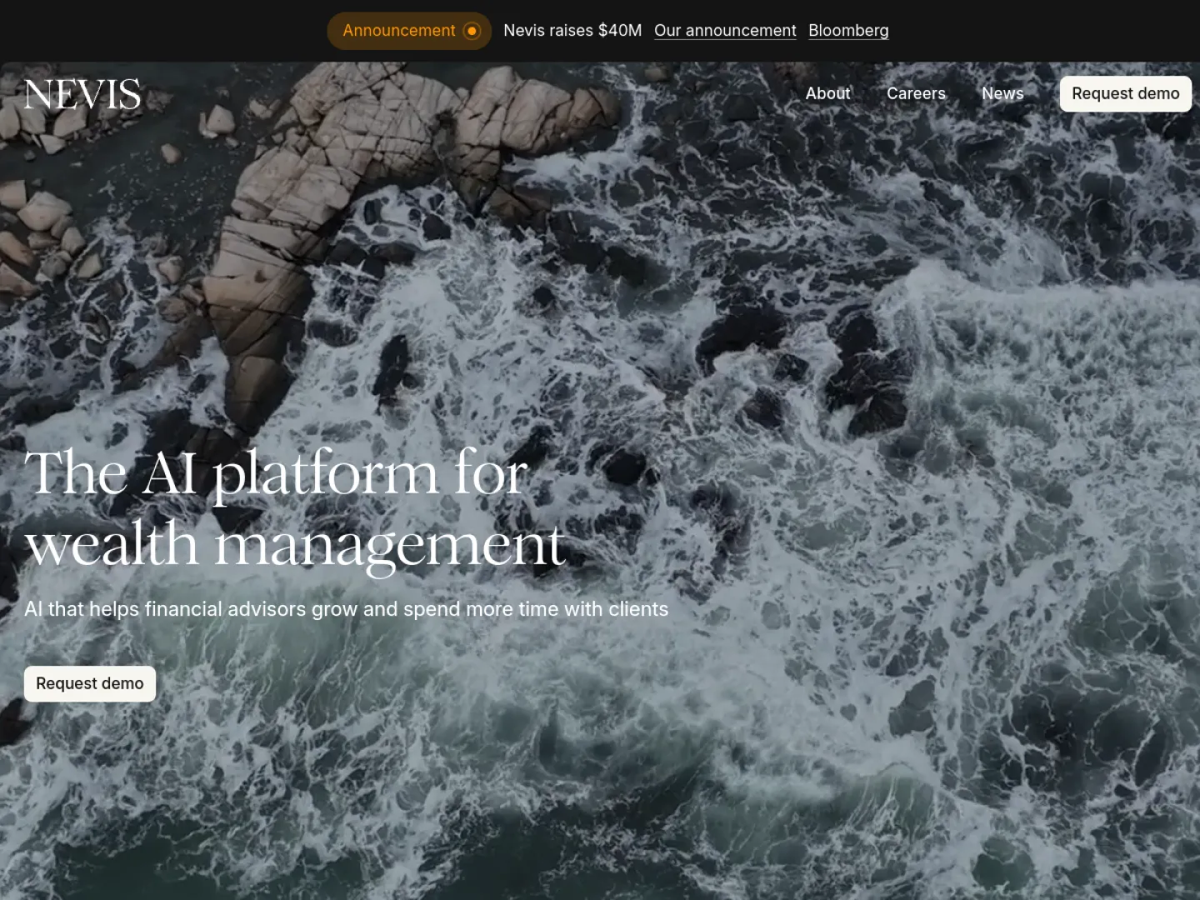
Task: Open the Bloomberg link
Action: click(x=848, y=31)
